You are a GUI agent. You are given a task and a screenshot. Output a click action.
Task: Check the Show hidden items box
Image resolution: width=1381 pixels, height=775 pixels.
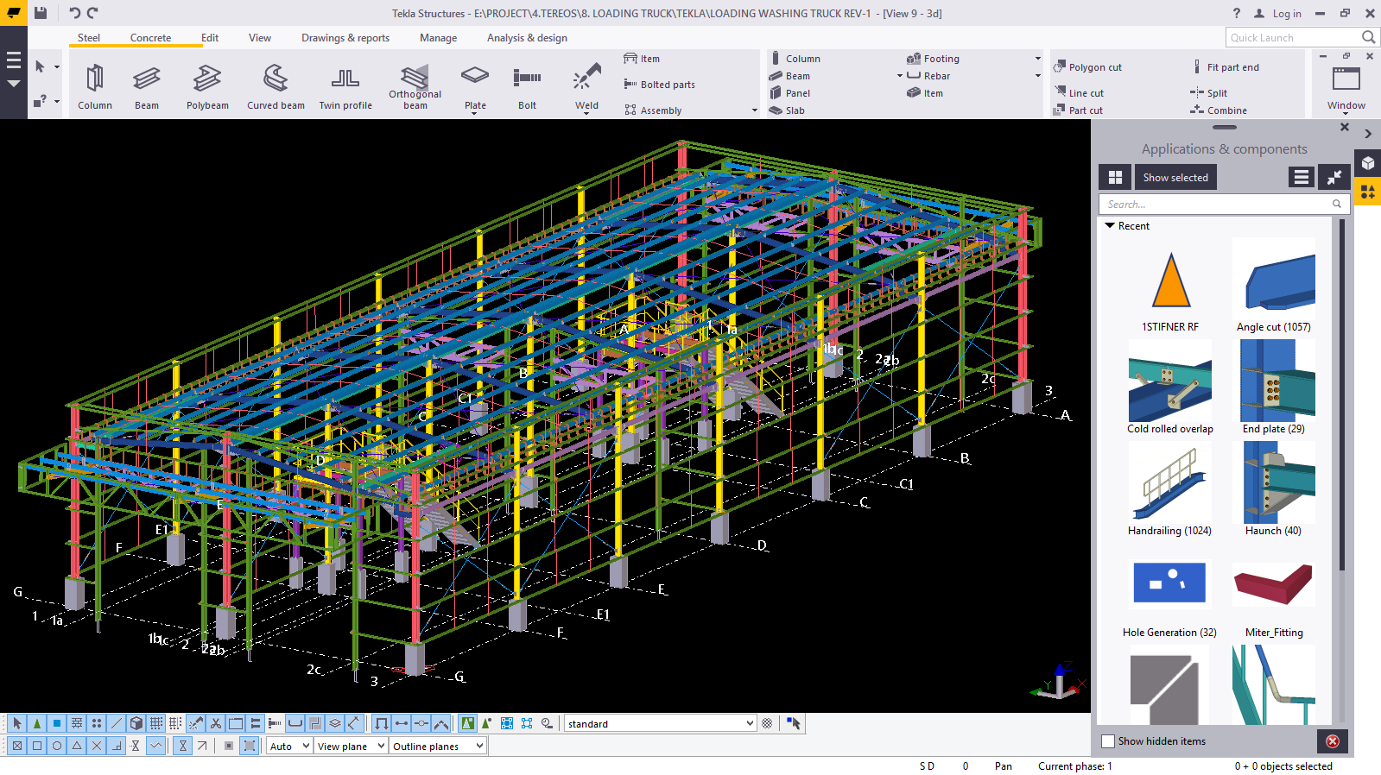pyautogui.click(x=1108, y=741)
